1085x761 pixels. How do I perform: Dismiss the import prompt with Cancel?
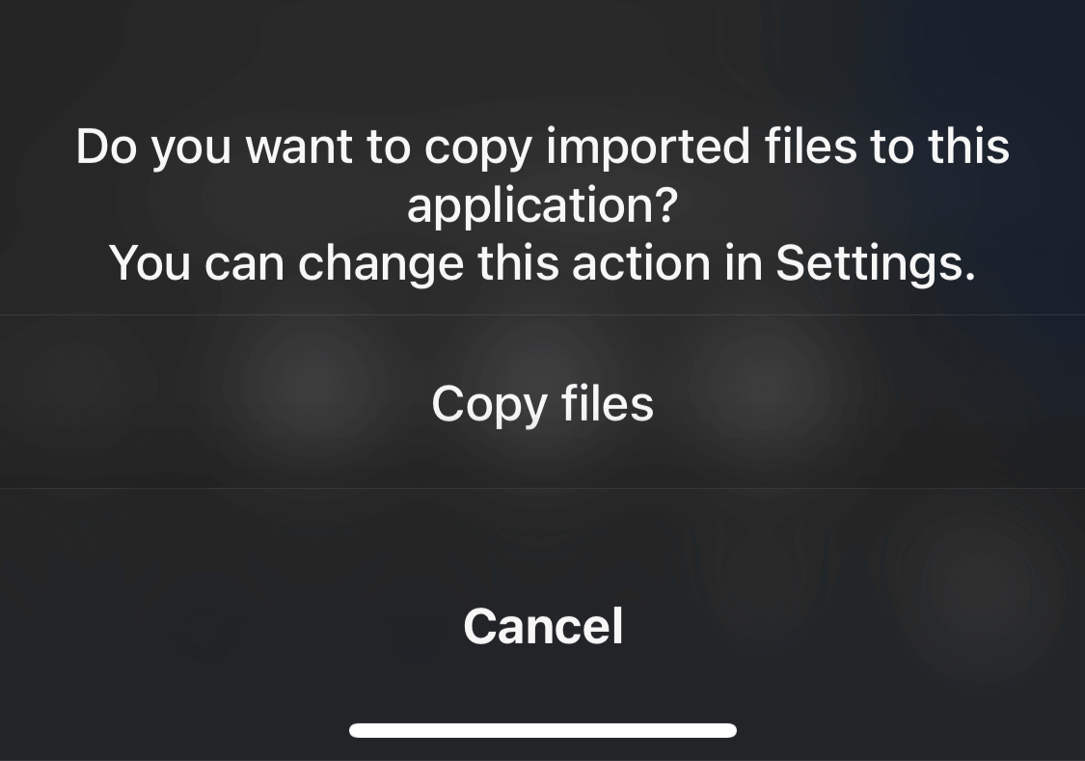click(542, 625)
